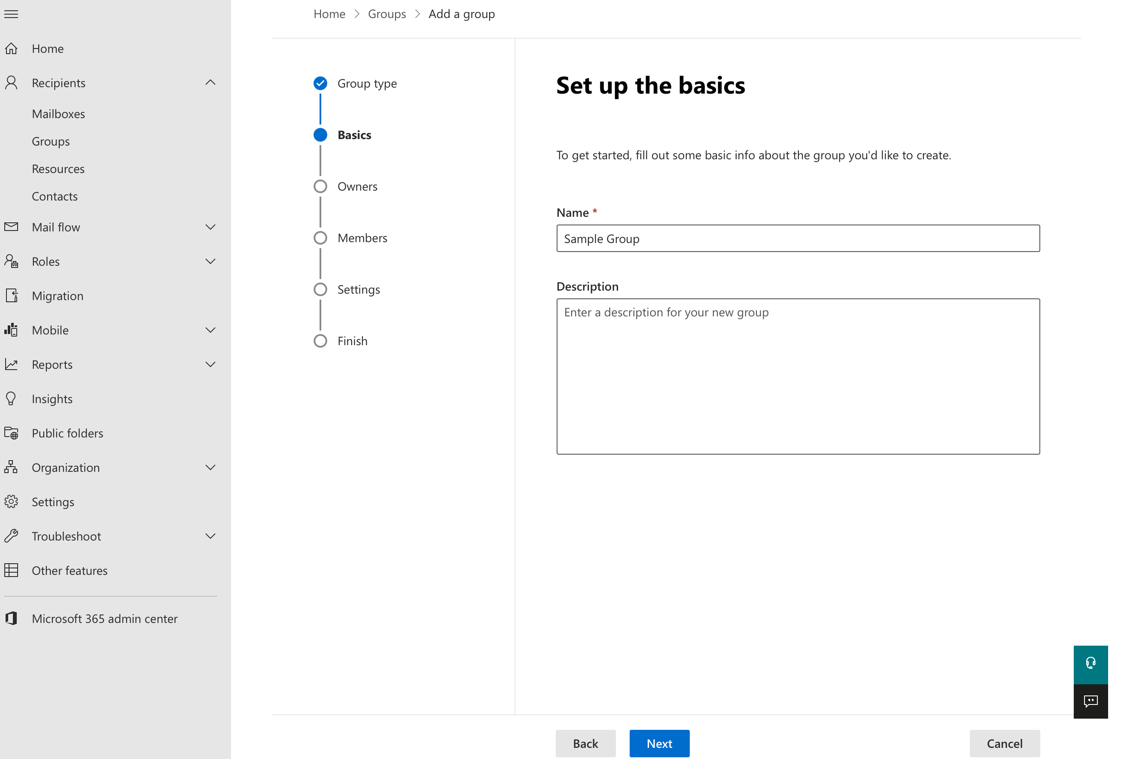Image resolution: width=1121 pixels, height=759 pixels.
Task: Open Contacts under Recipients
Action: tap(55, 196)
